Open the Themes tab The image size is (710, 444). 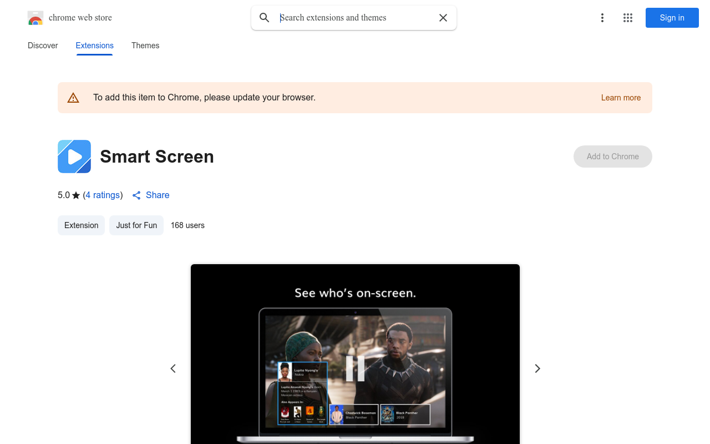coord(145,46)
